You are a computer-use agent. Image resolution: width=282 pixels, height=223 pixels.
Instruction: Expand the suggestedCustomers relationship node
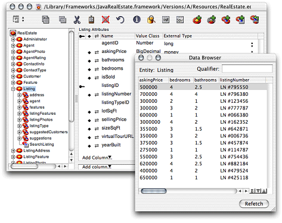19,132
